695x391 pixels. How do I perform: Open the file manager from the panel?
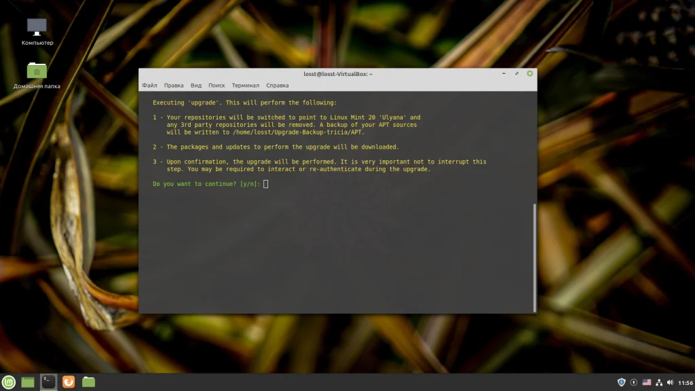[x=89, y=381]
